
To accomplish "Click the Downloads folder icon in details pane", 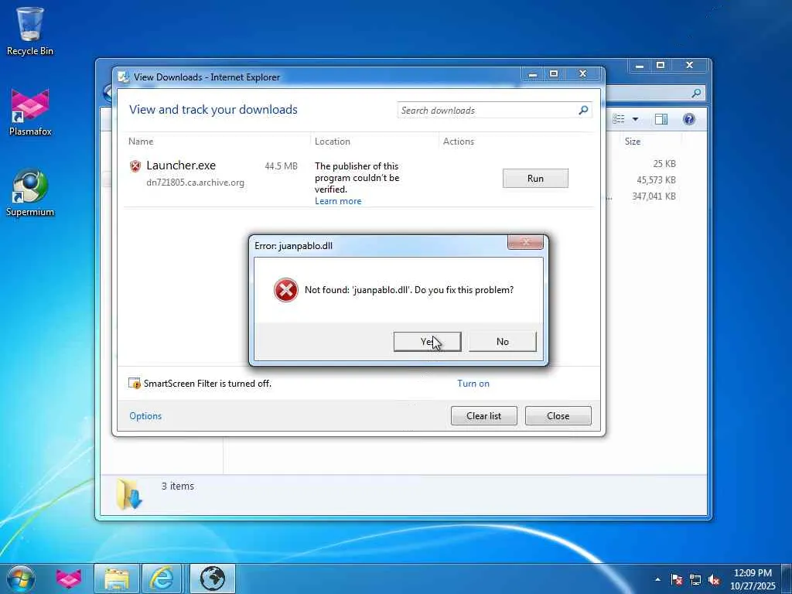I will (x=129, y=494).
